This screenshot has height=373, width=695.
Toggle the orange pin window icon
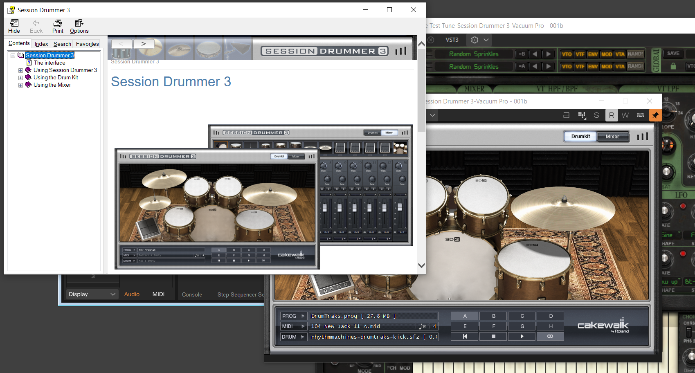tap(655, 115)
